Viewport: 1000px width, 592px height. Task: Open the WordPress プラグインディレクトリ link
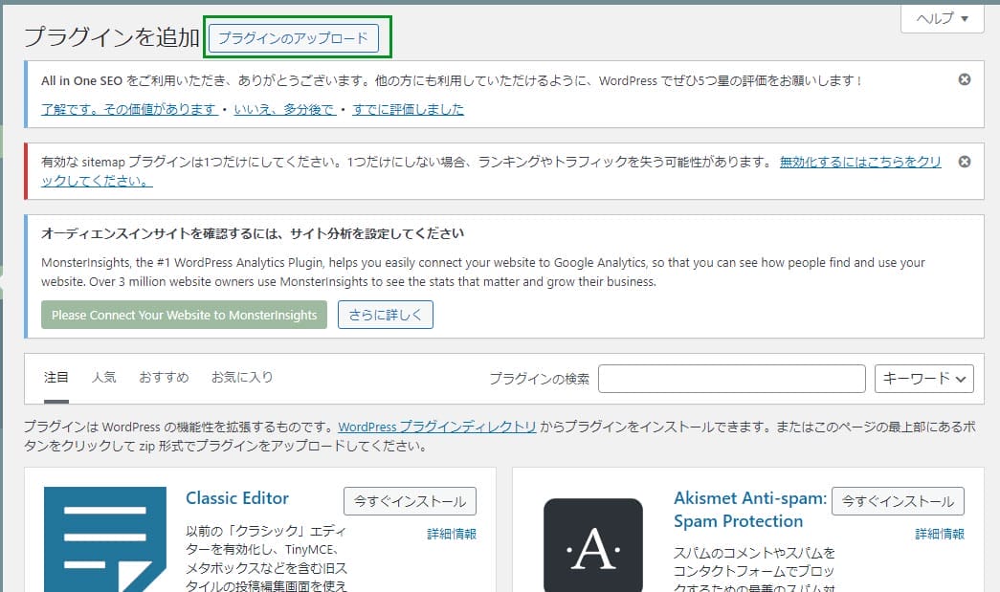pos(436,428)
